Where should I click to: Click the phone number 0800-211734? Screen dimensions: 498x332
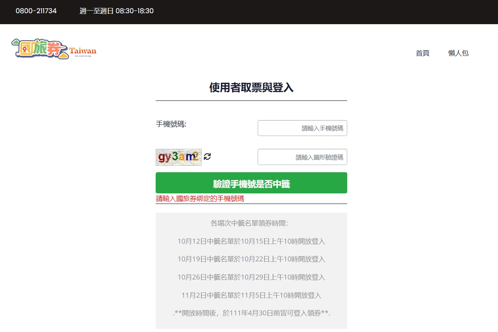36,11
